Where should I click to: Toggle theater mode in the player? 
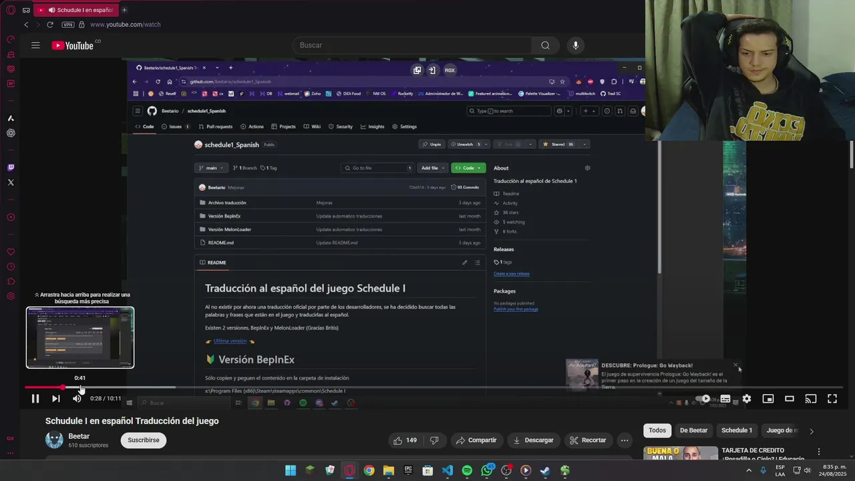pyautogui.click(x=790, y=399)
